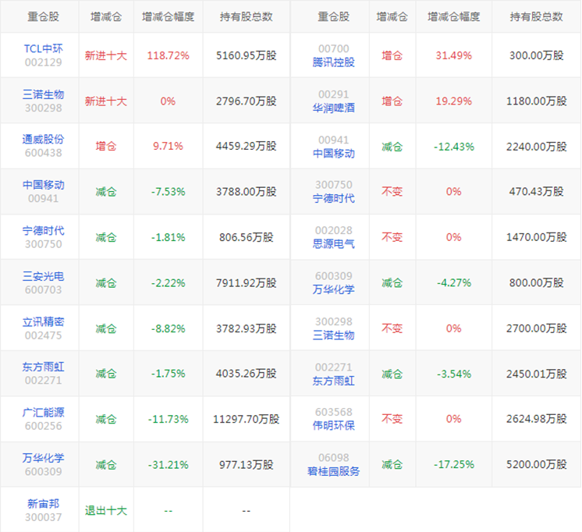Open 三安光电 stock link
The width and height of the screenshot is (582, 532).
[44, 276]
